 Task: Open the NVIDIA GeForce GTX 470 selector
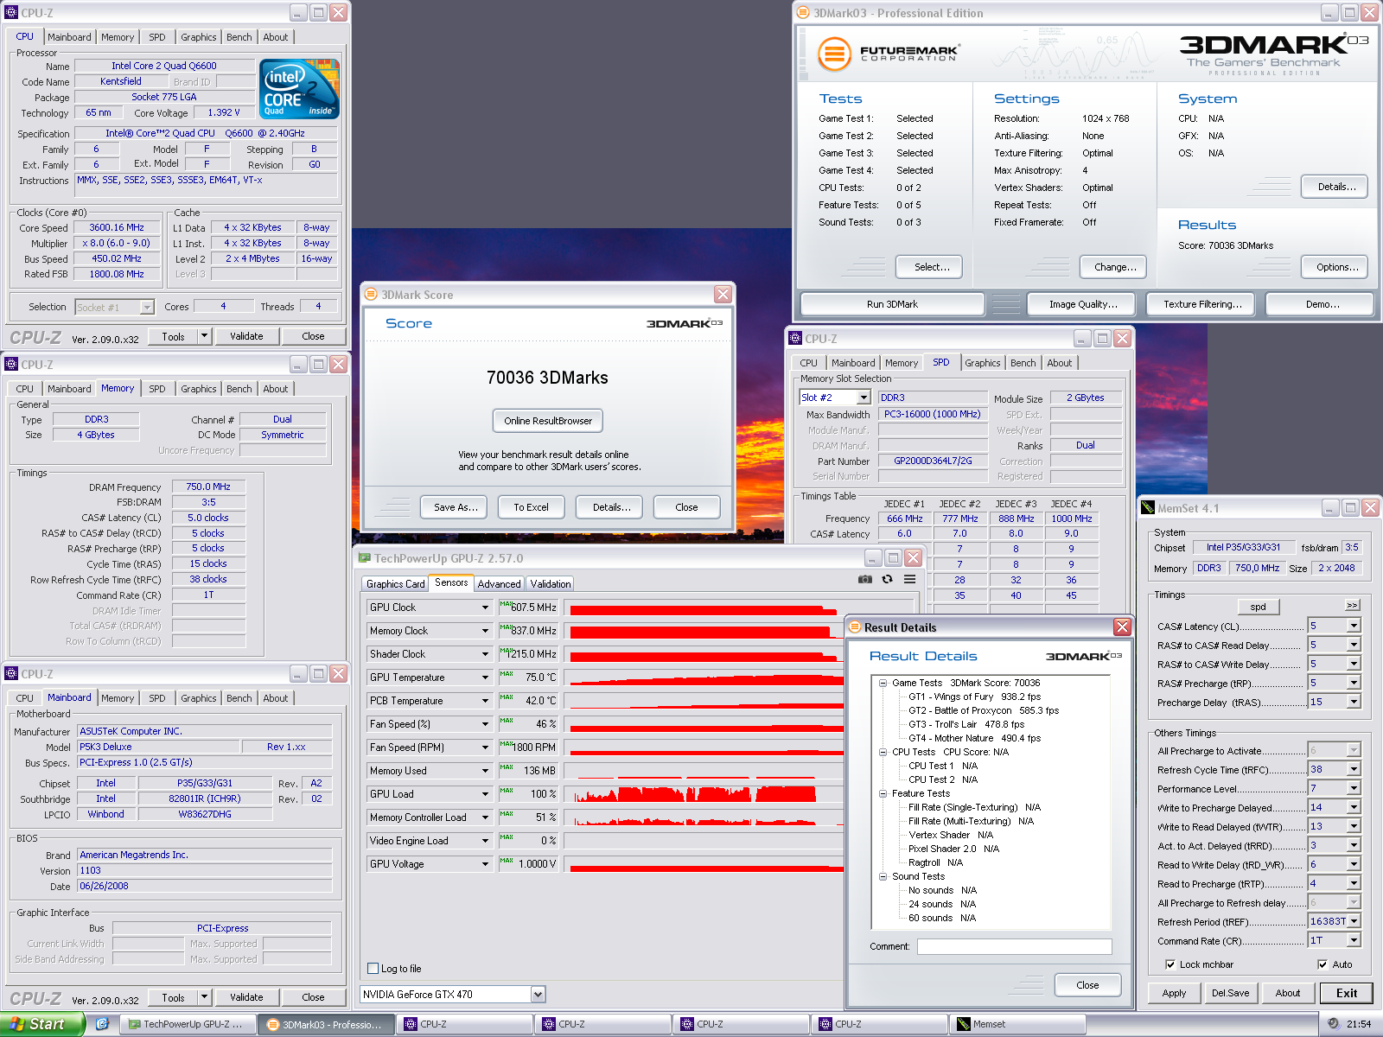453,995
